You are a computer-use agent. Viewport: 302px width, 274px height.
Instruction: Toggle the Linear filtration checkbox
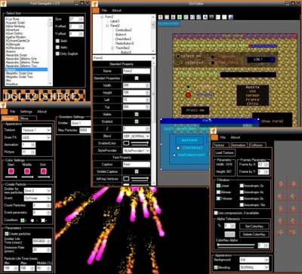(x=218, y=186)
